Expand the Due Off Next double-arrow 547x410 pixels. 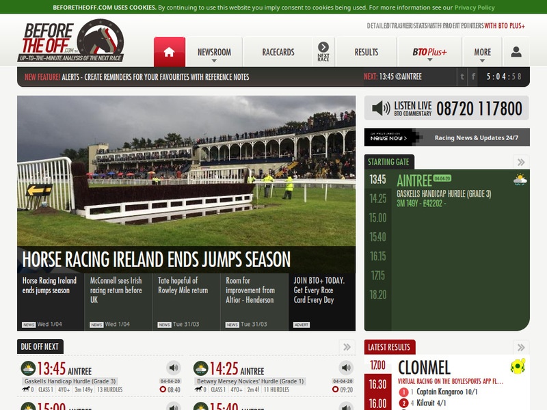pos(347,347)
